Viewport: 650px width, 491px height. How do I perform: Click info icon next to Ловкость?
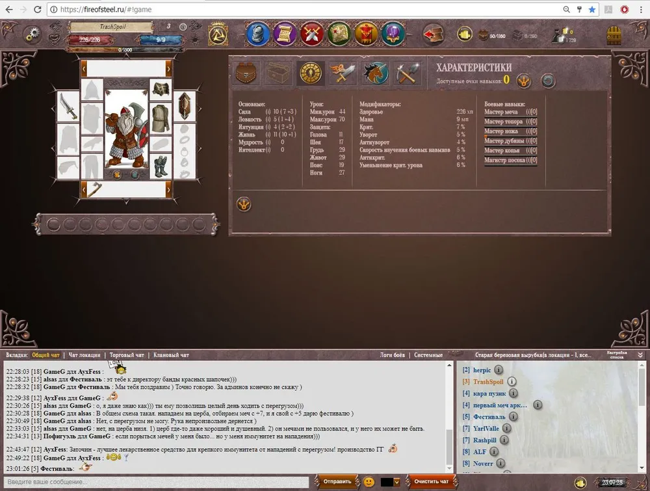pyautogui.click(x=268, y=120)
